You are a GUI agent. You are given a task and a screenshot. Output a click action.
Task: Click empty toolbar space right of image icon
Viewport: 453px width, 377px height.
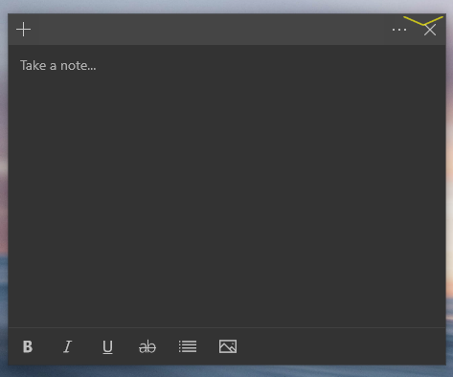(342, 346)
